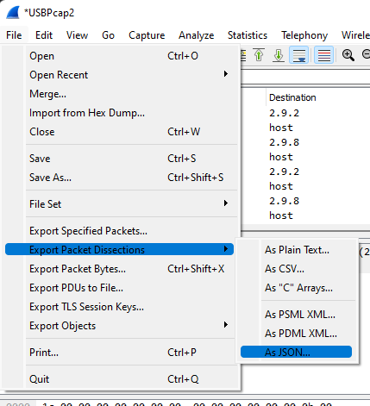Viewport: 370px width, 406px height.
Task: Open the File menu
Action: tap(14, 35)
